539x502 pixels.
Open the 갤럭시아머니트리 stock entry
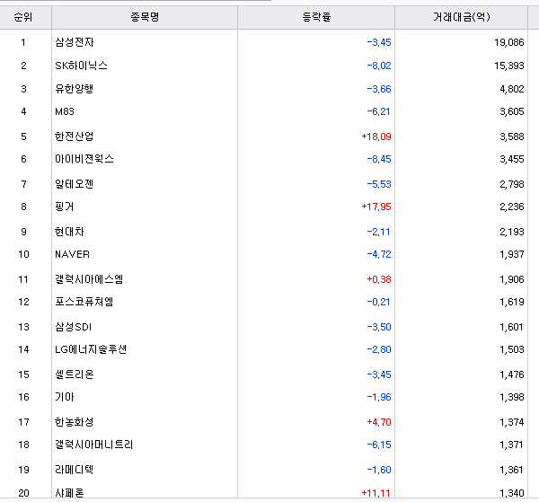93,445
